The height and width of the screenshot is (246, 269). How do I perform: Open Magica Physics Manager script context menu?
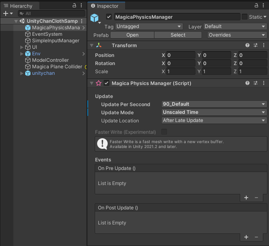pyautogui.click(x=264, y=83)
